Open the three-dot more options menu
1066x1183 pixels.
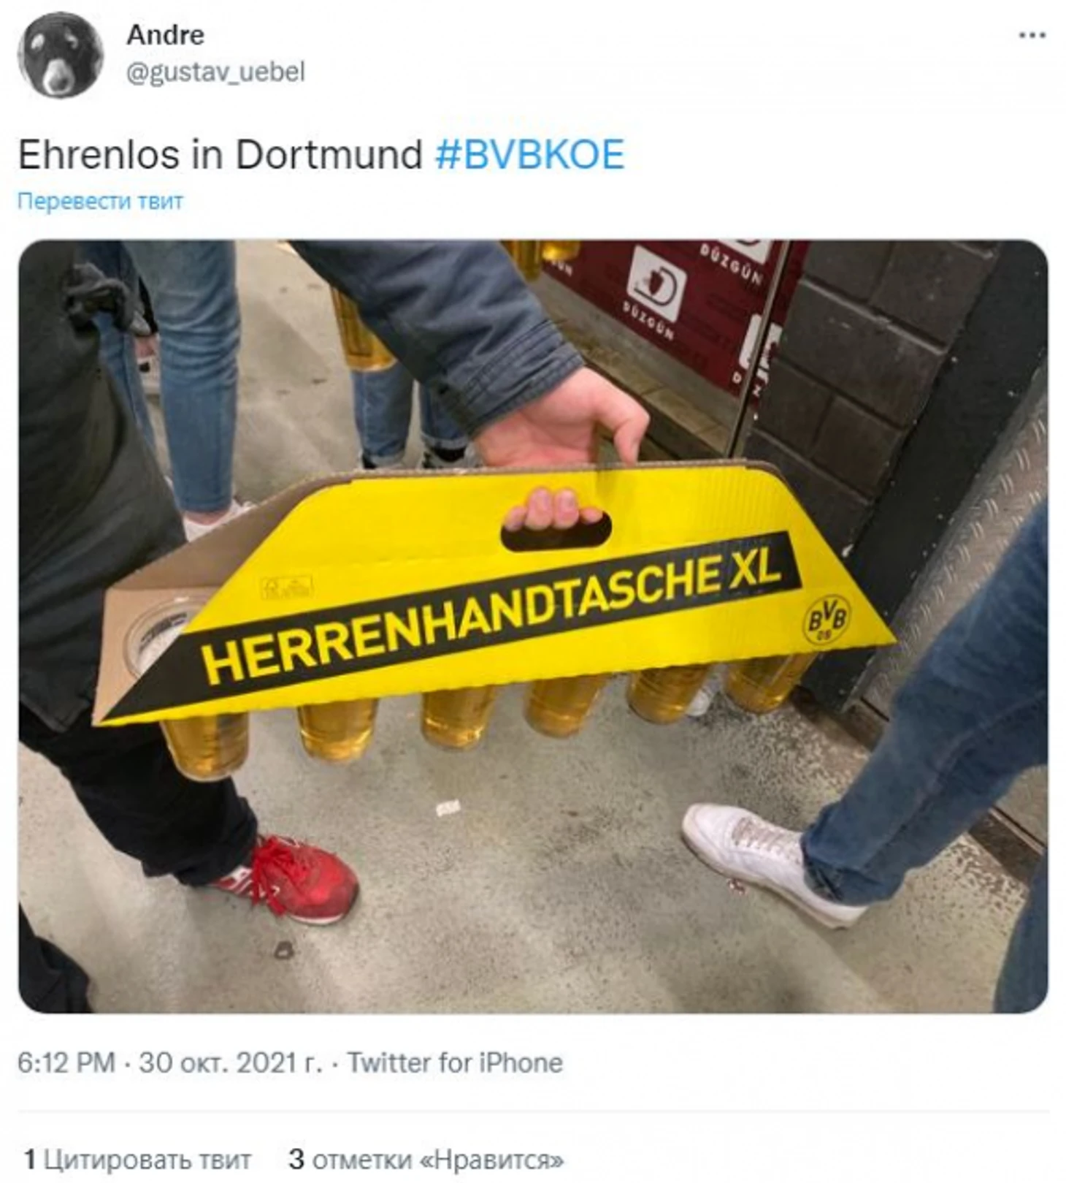[x=1032, y=35]
